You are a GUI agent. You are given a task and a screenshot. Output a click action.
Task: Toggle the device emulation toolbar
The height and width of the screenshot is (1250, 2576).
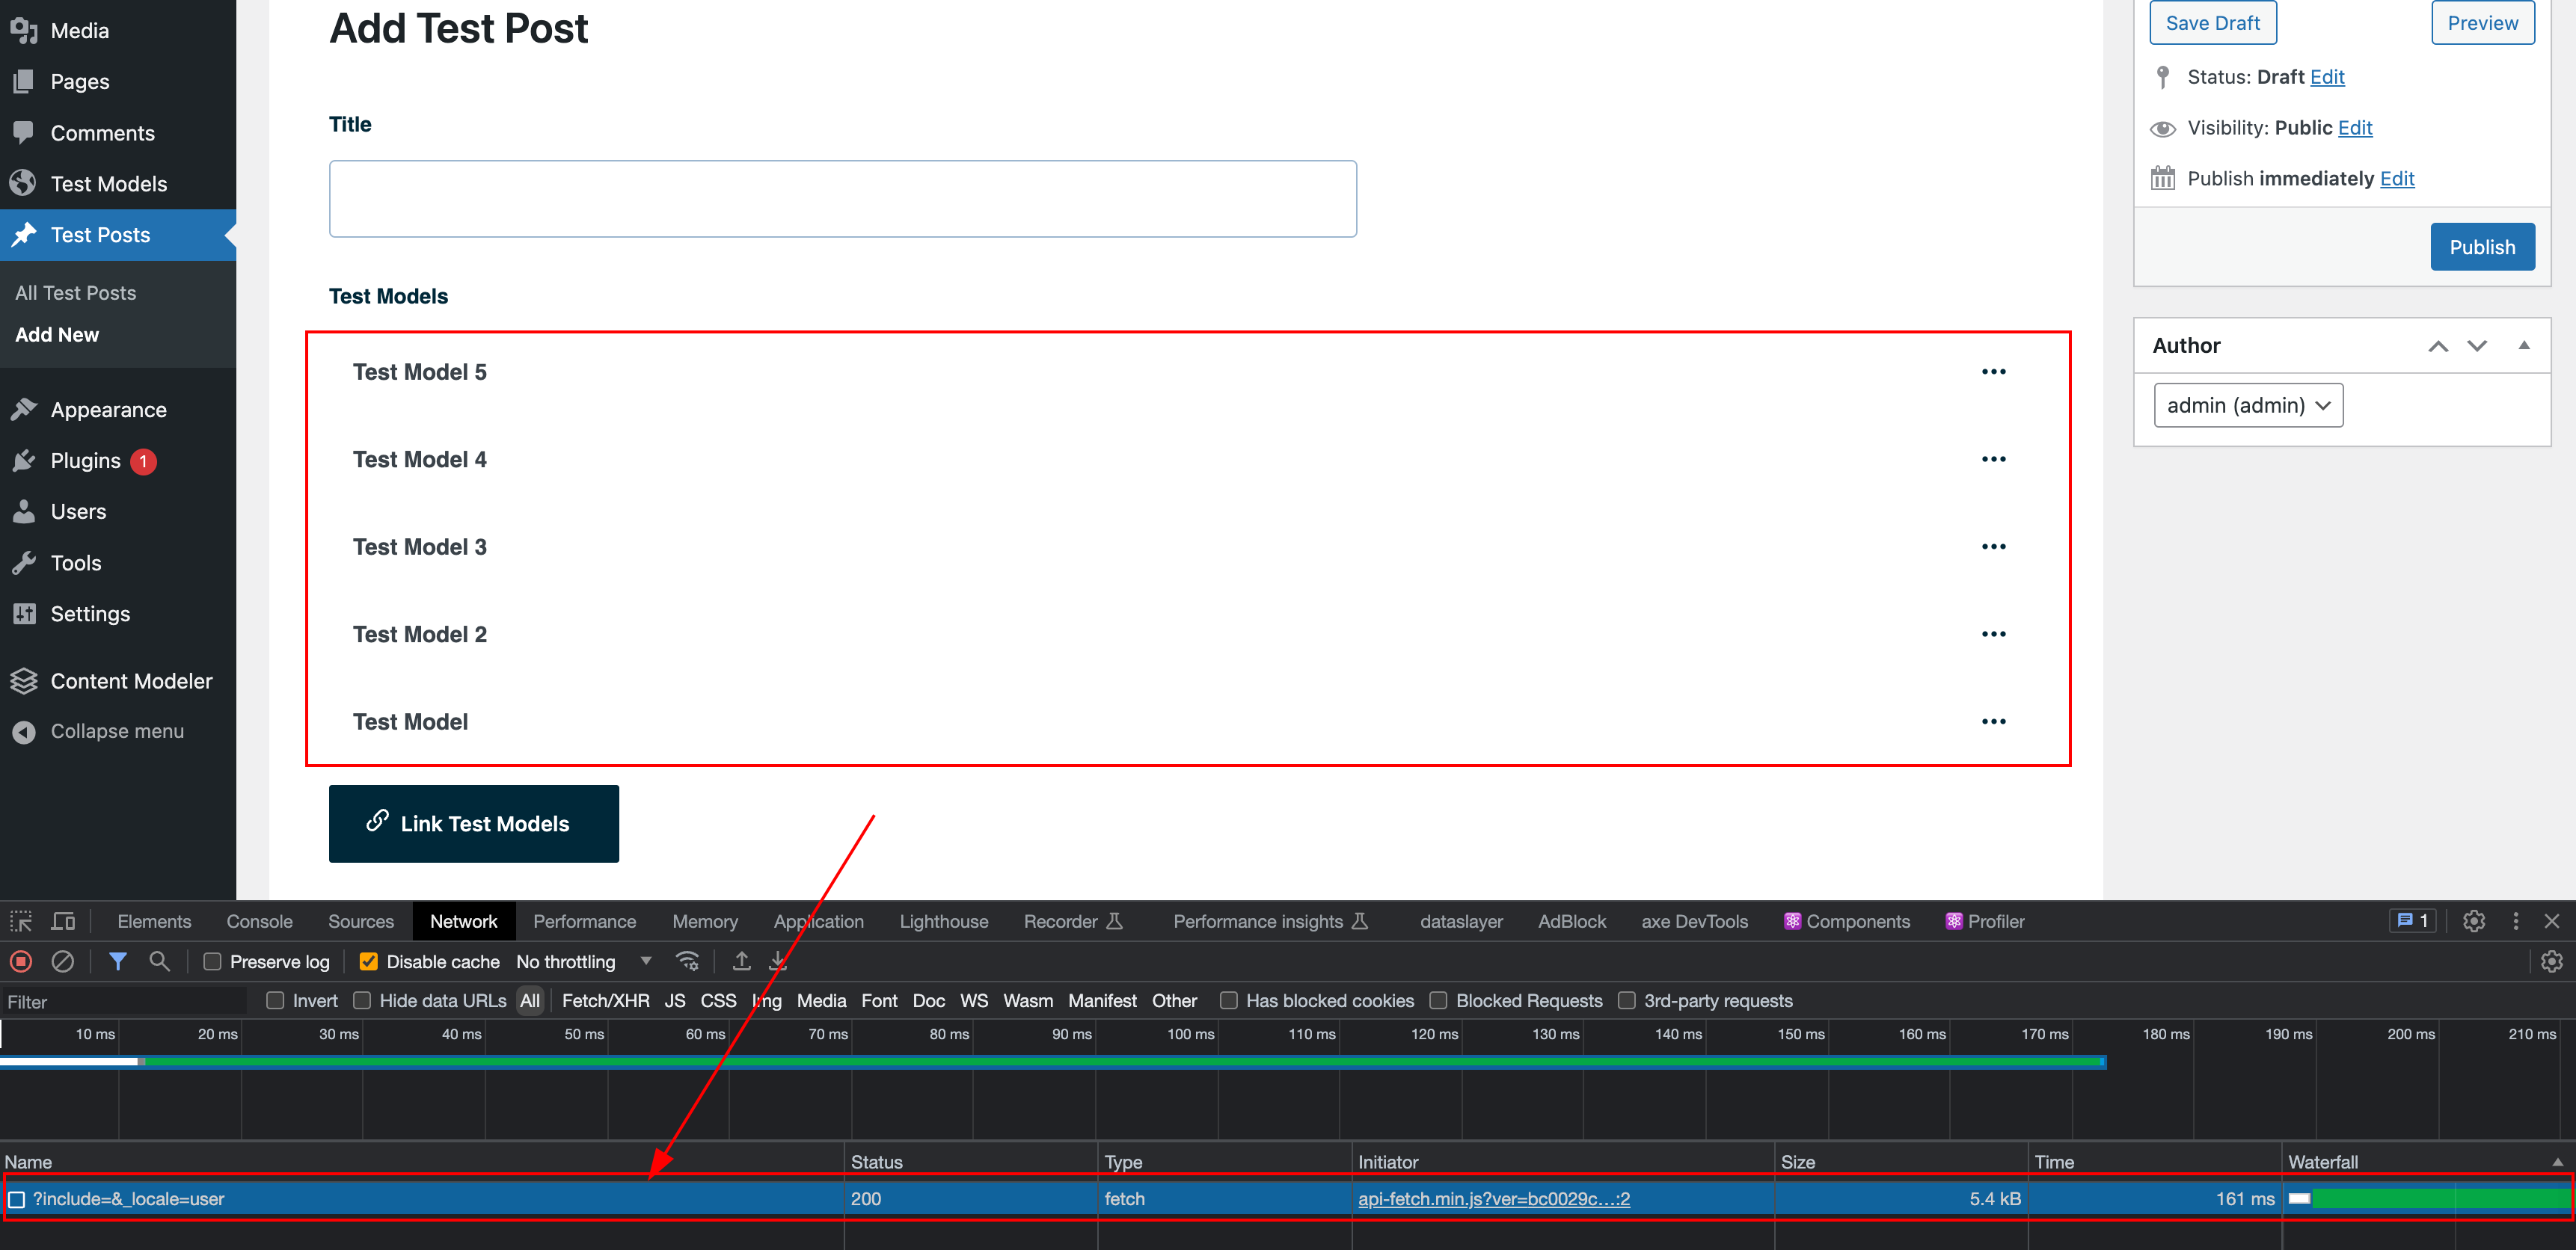(63, 920)
